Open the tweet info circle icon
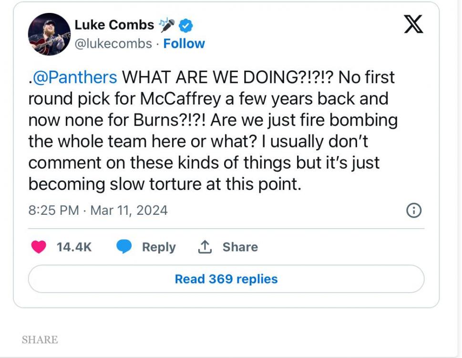The height and width of the screenshot is (358, 462). (x=413, y=211)
